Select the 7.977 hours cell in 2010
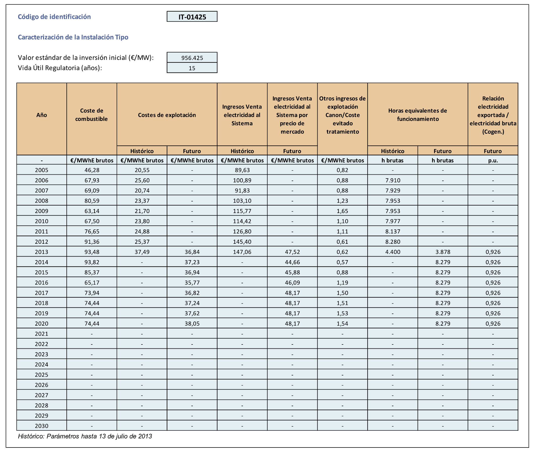The width and height of the screenshot is (535, 453). click(x=393, y=221)
